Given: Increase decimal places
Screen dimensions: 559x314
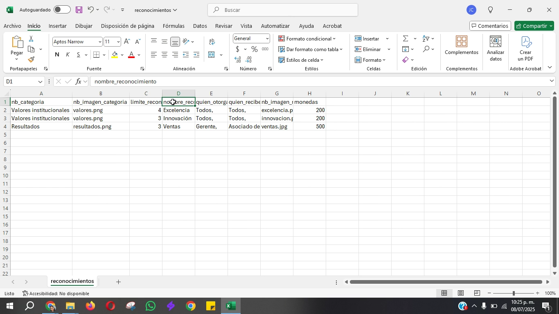Looking at the screenshot, I should coord(238,60).
